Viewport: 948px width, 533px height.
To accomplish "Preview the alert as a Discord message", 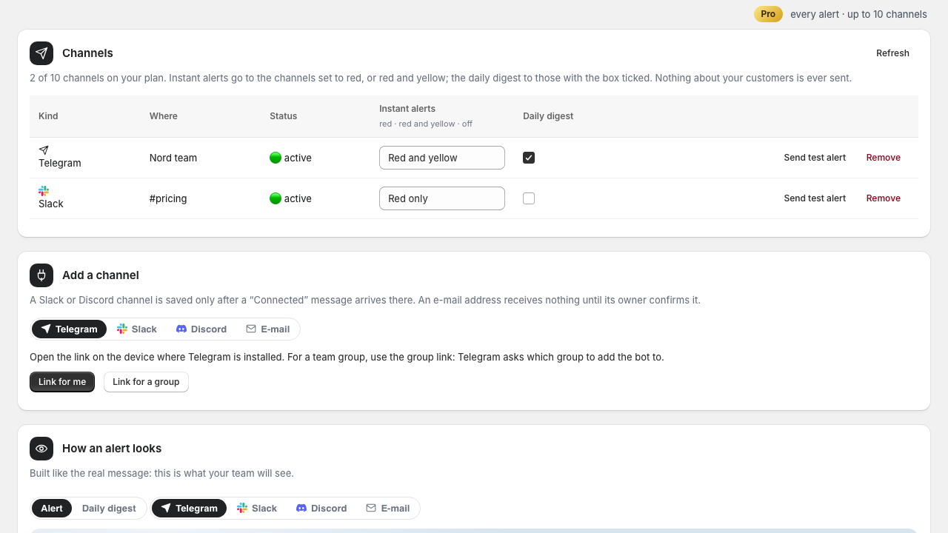I will pos(321,508).
